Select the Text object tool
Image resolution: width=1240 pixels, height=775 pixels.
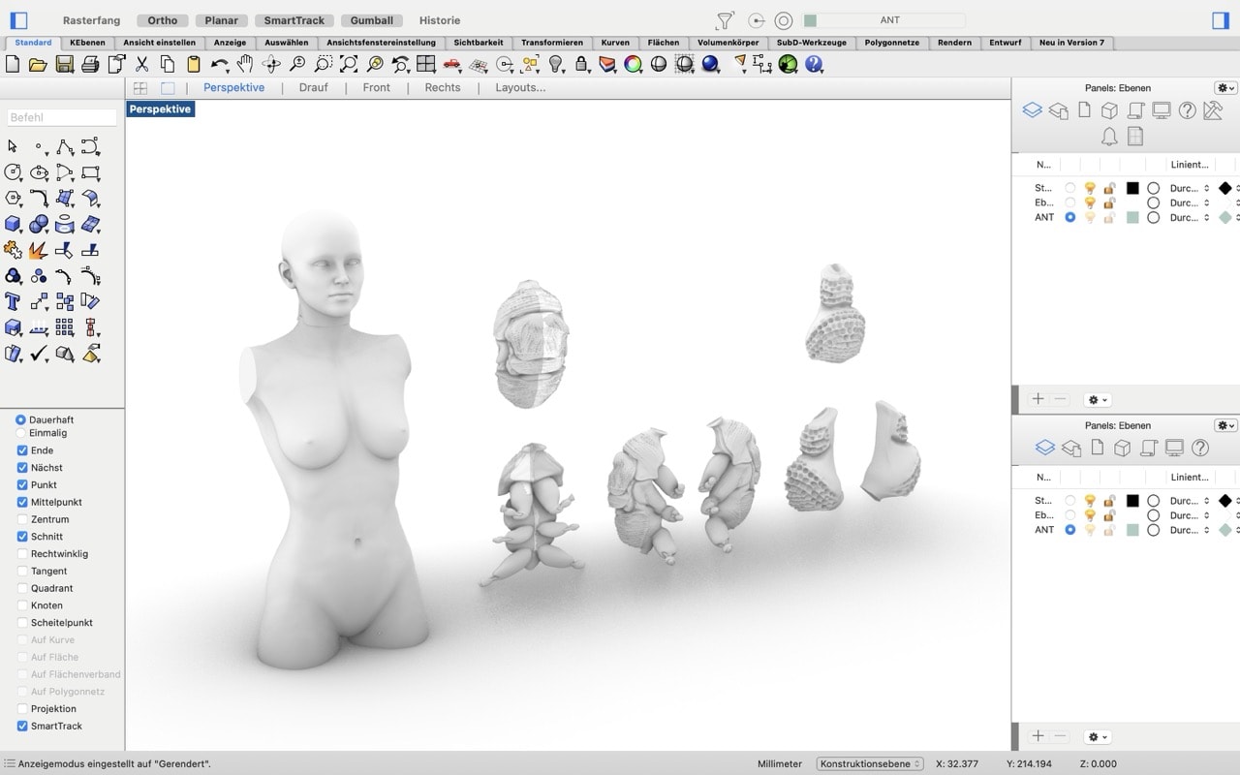tap(13, 301)
